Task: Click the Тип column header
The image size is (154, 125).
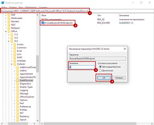Action: point(99,15)
